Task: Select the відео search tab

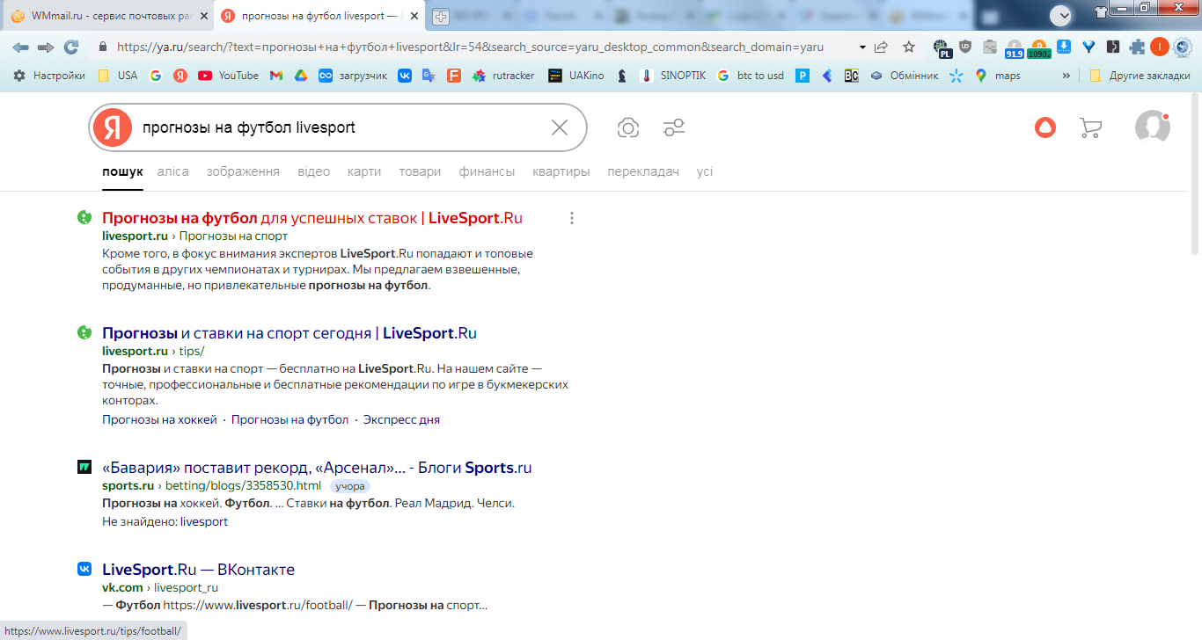Action: pyautogui.click(x=313, y=171)
